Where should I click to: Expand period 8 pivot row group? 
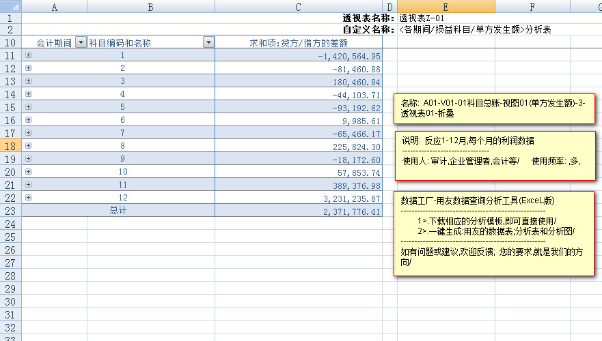(x=28, y=145)
